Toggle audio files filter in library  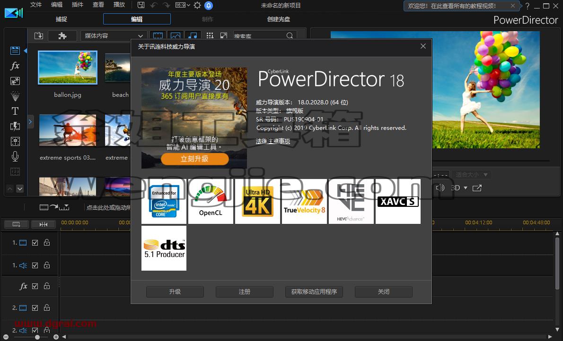pos(193,35)
